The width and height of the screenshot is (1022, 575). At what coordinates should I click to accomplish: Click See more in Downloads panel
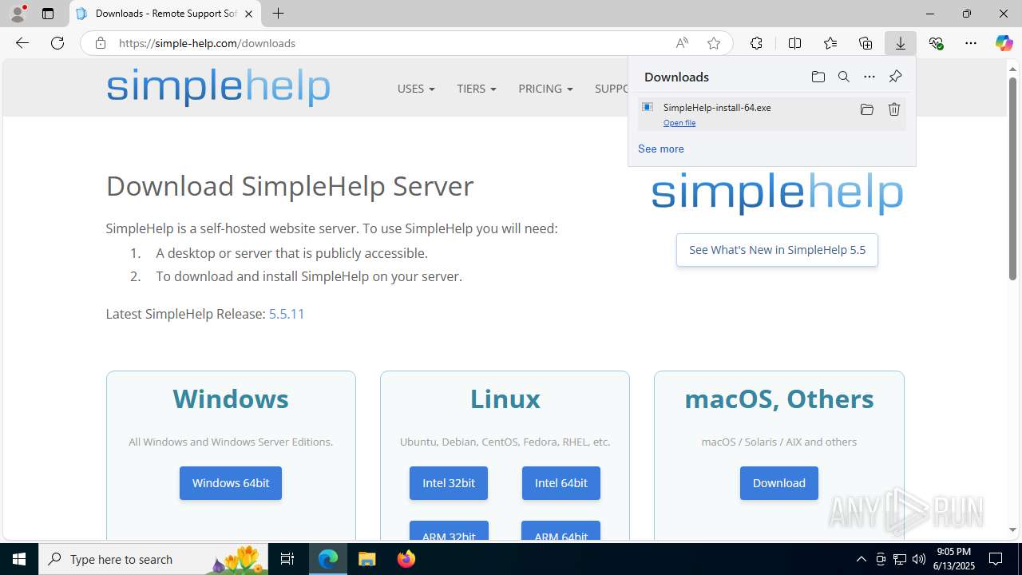(661, 149)
